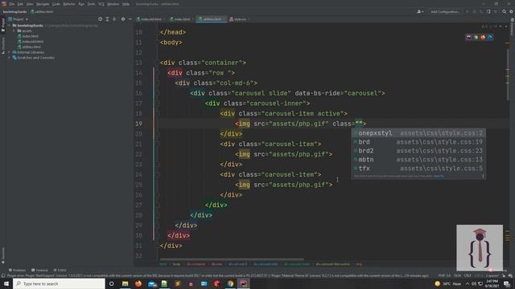Hide the Project panel with minus icon

click(130, 19)
